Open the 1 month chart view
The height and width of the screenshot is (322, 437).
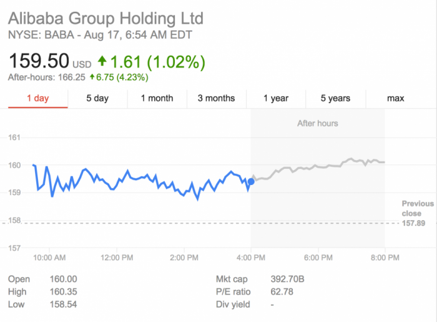pyautogui.click(x=157, y=98)
